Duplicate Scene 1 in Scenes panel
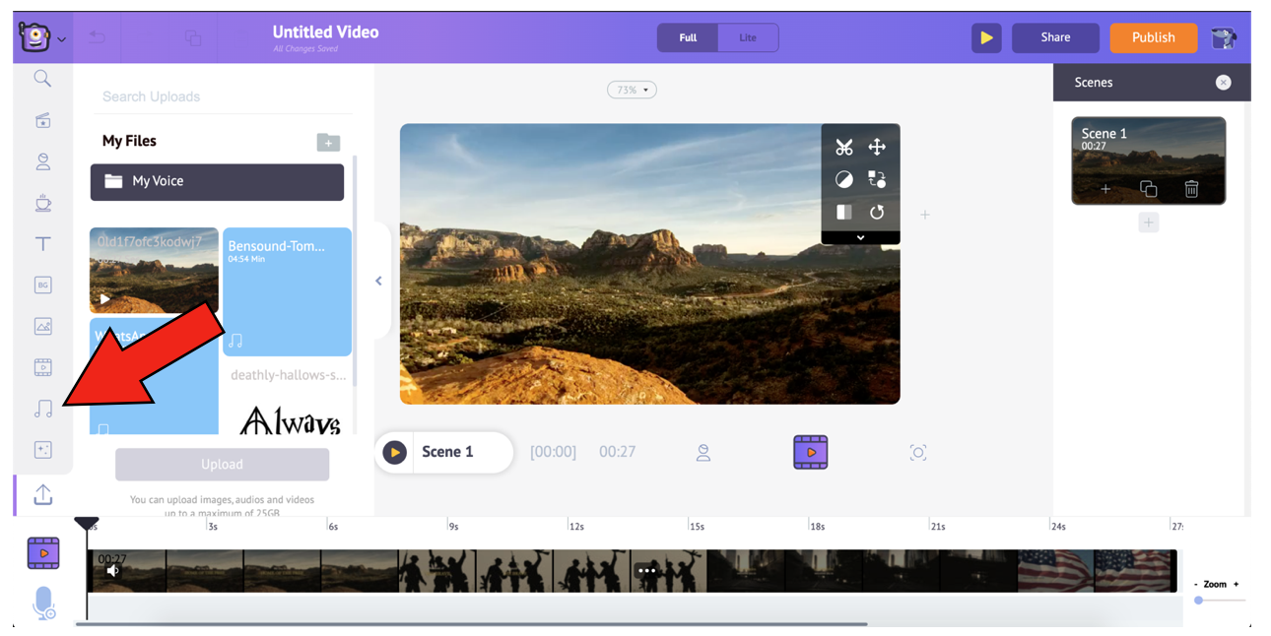 tap(1148, 189)
